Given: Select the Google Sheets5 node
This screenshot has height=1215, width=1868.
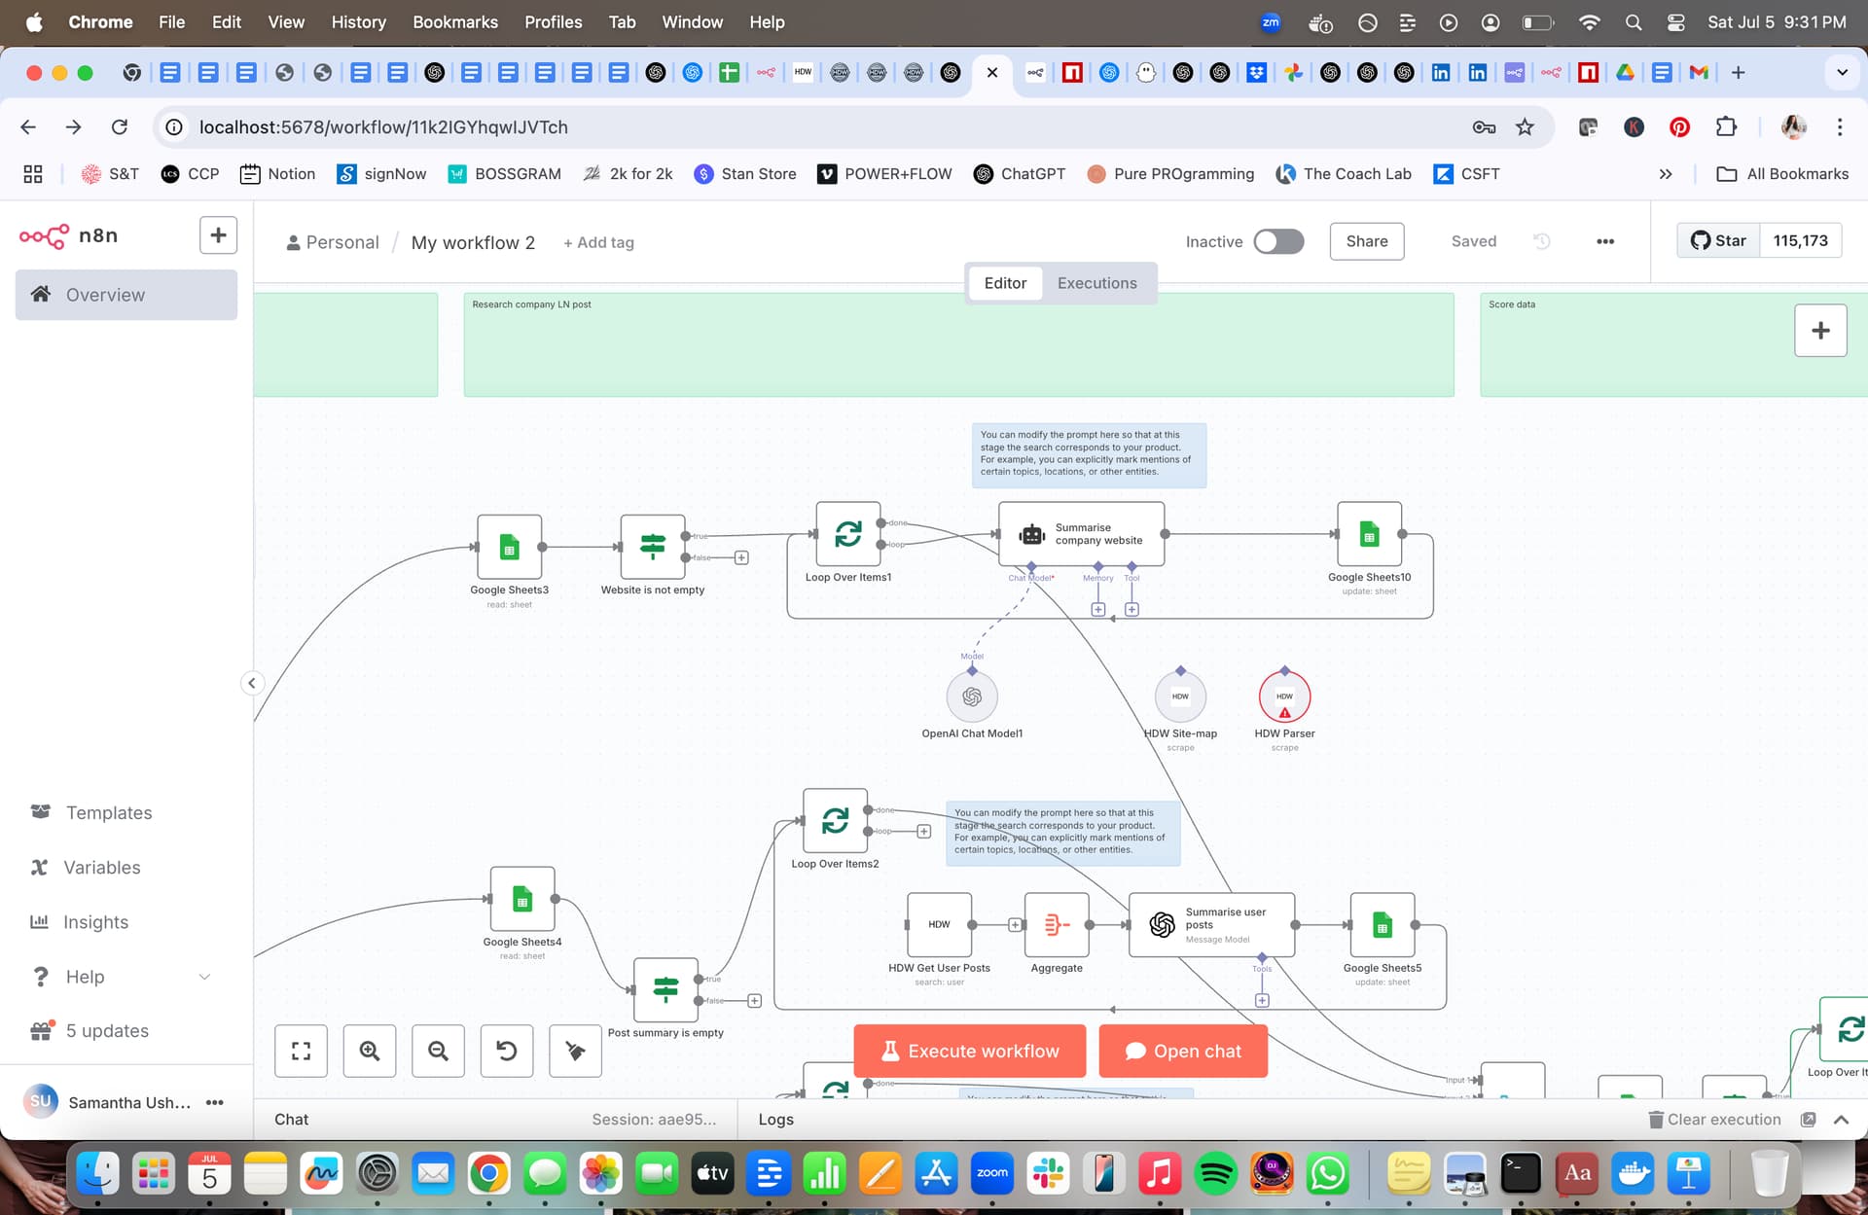Looking at the screenshot, I should [x=1383, y=925].
